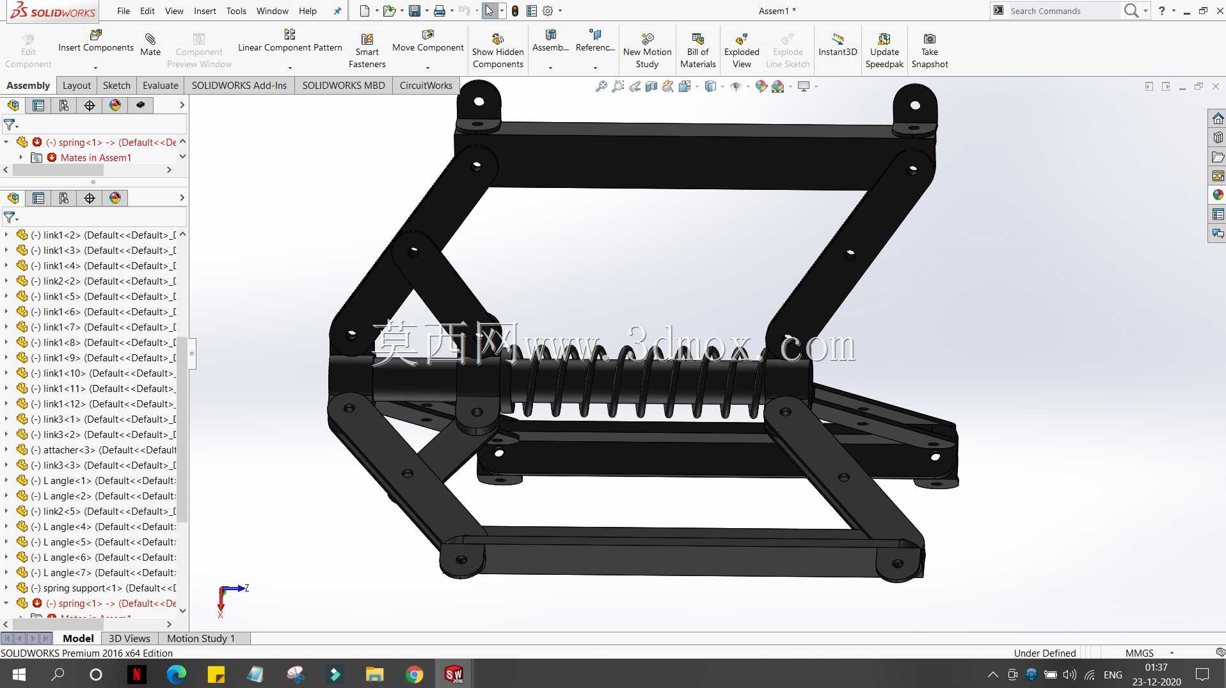
Task: Open Design Library in task pane
Action: [x=1218, y=137]
